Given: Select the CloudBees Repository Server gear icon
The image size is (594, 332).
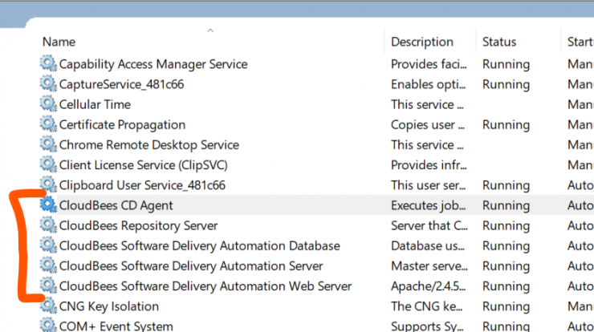Looking at the screenshot, I should [48, 225].
